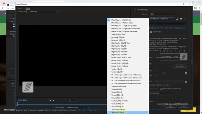Open the Frame Sampling dropdown
Image resolution: width=202 pixels, height=114 pixels.
coord(162,93)
